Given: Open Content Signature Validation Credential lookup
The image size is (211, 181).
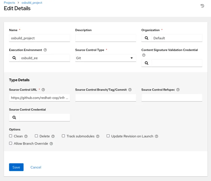Looking at the screenshot, I should pyautogui.click(x=146, y=63).
